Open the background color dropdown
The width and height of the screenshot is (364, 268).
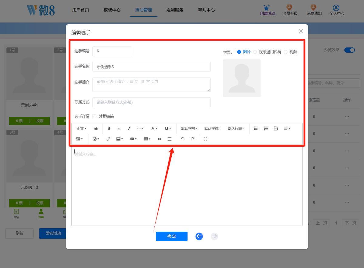tap(168, 128)
